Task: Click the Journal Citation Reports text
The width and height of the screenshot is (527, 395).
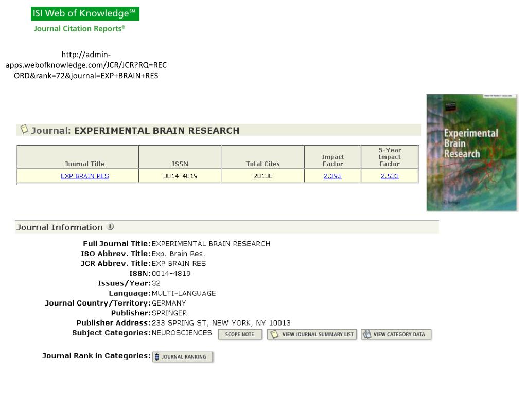Action: [79, 29]
